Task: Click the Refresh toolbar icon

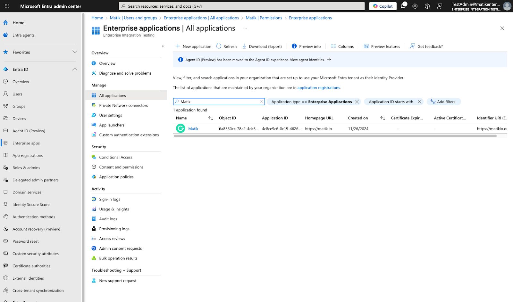Action: click(219, 46)
